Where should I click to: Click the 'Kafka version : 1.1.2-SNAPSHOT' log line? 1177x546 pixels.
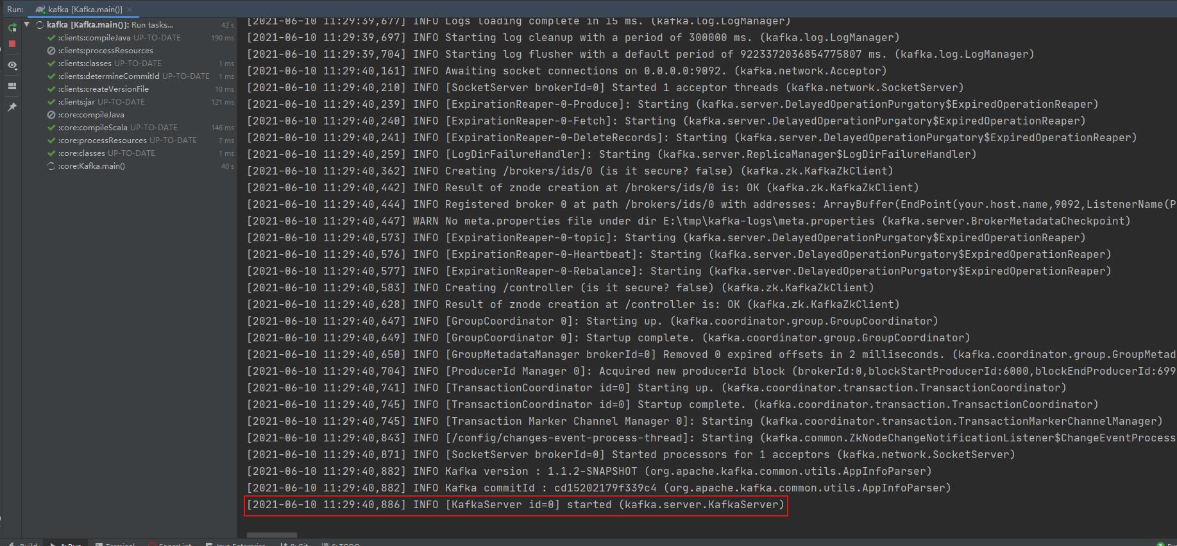(x=589, y=472)
